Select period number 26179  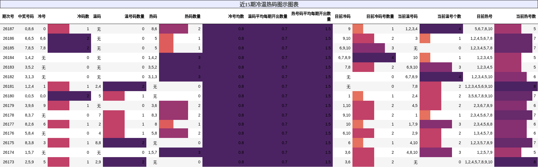click(8, 106)
